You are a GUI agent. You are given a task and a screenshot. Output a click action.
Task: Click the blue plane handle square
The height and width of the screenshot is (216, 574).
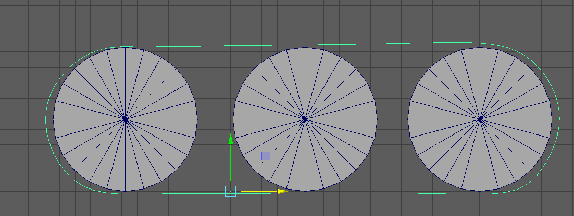click(266, 156)
